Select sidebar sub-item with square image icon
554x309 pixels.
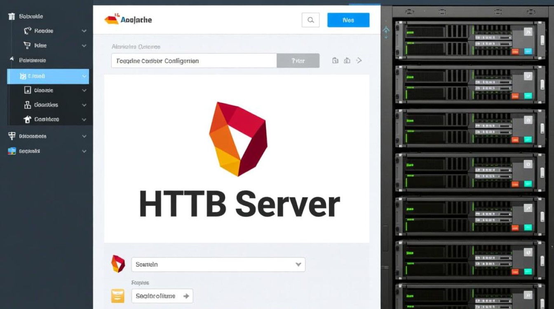pos(43,90)
